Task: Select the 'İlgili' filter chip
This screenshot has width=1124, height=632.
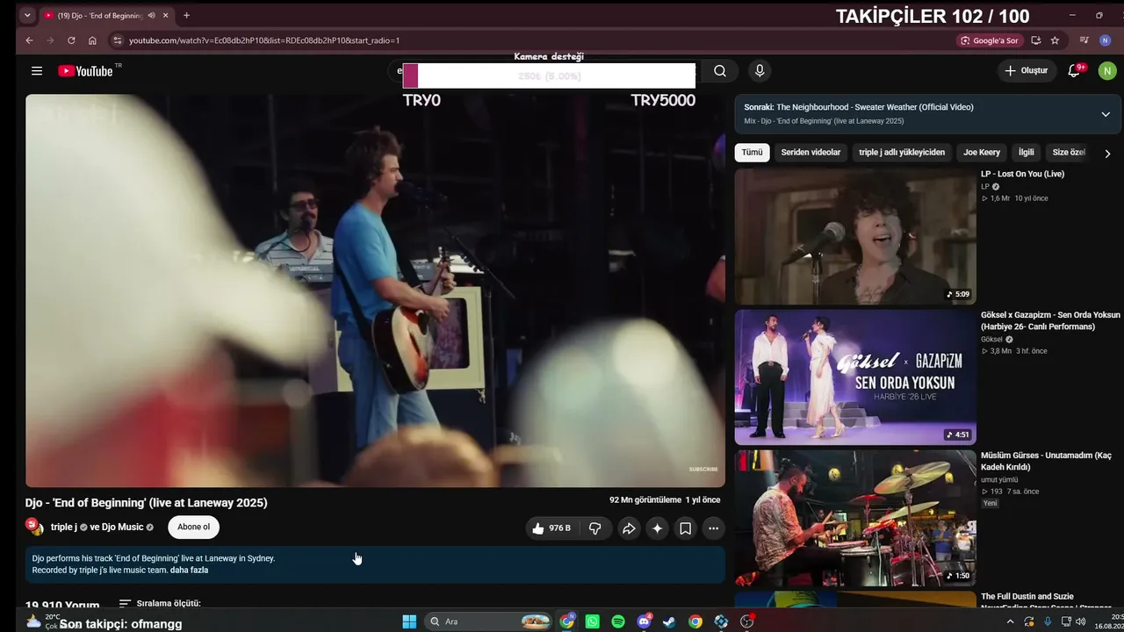Action: coord(1027,153)
